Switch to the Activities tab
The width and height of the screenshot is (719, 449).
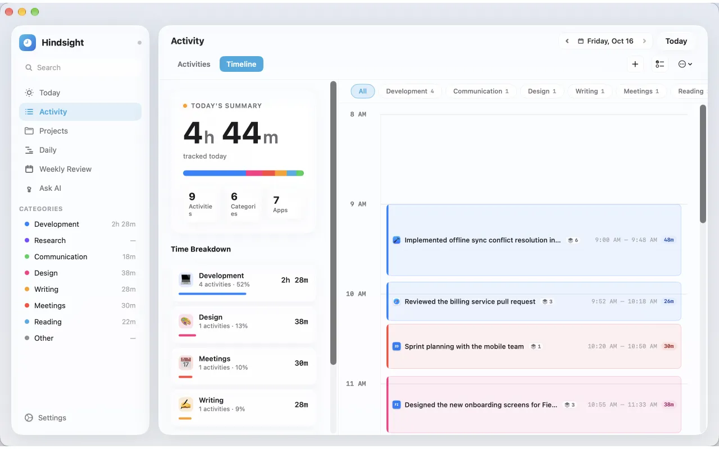194,64
